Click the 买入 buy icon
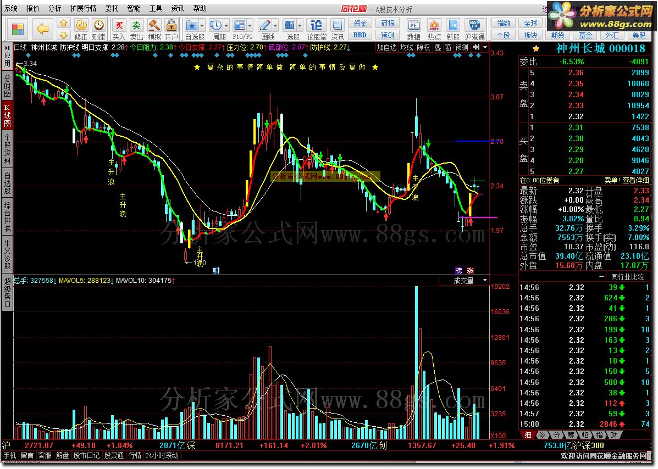 click(x=119, y=26)
